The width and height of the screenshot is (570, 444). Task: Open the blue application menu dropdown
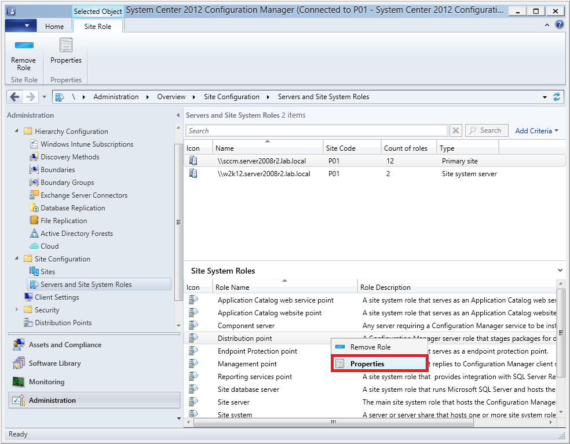tap(21, 26)
